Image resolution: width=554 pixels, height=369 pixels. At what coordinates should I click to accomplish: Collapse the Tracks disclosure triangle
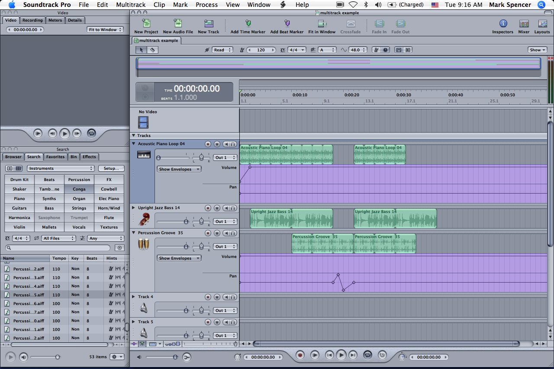pyautogui.click(x=133, y=135)
